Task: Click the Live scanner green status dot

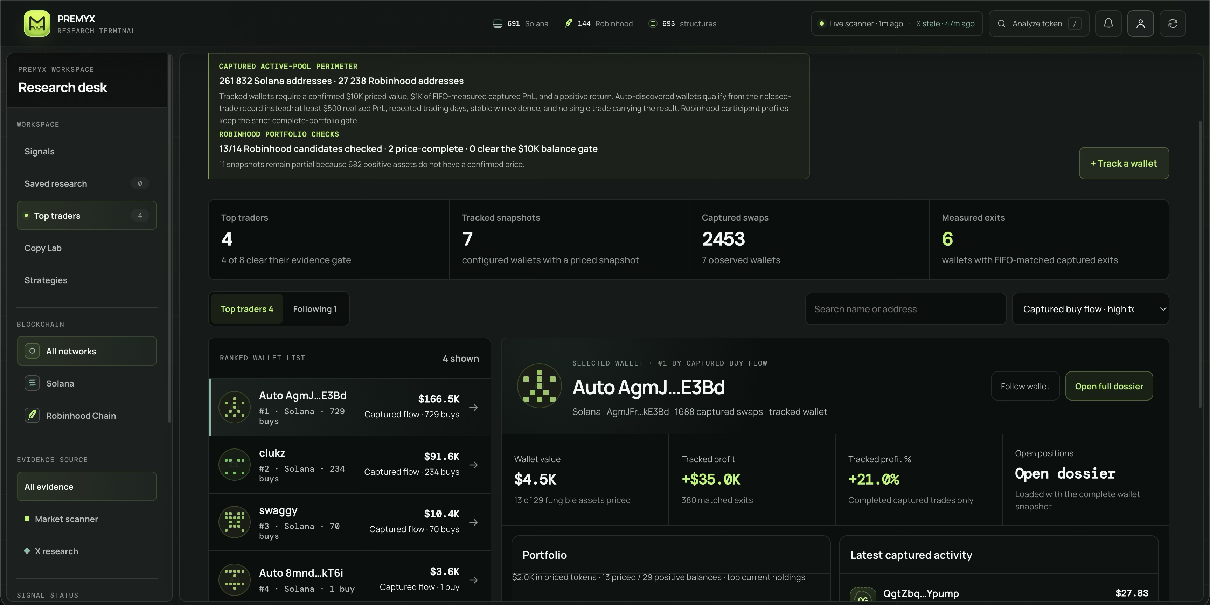Action: point(821,23)
